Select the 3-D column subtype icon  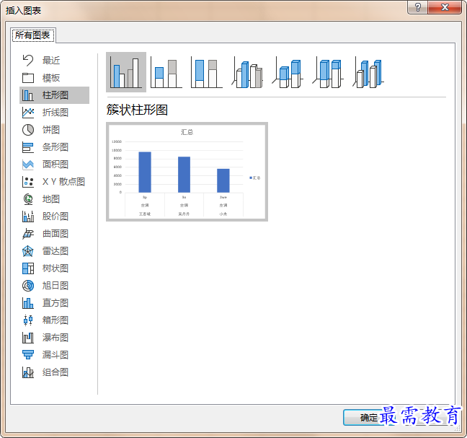368,72
